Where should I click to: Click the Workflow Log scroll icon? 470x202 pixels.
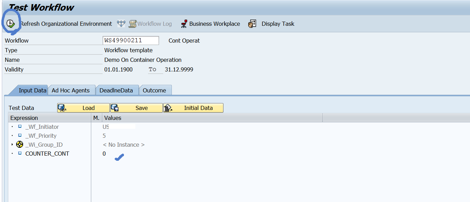tap(133, 24)
